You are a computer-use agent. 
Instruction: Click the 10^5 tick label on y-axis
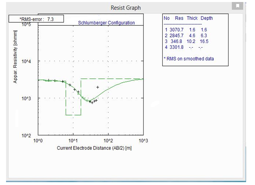(26, 25)
